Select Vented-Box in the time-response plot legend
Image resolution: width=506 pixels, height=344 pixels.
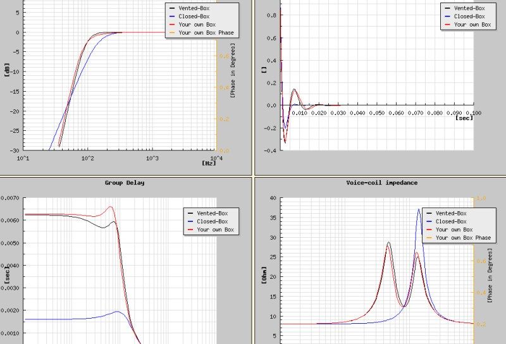pos(469,8)
